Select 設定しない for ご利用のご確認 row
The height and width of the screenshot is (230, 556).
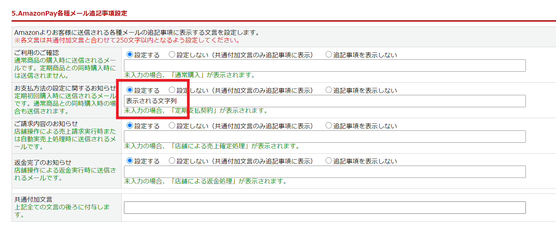coord(172,54)
